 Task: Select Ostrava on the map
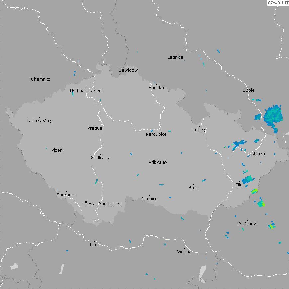pos(257,154)
